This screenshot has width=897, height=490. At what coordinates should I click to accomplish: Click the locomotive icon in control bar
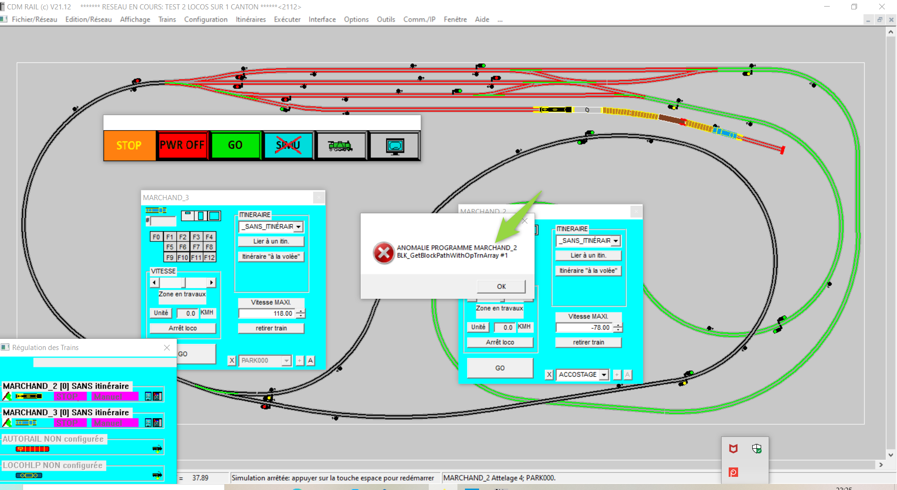341,146
